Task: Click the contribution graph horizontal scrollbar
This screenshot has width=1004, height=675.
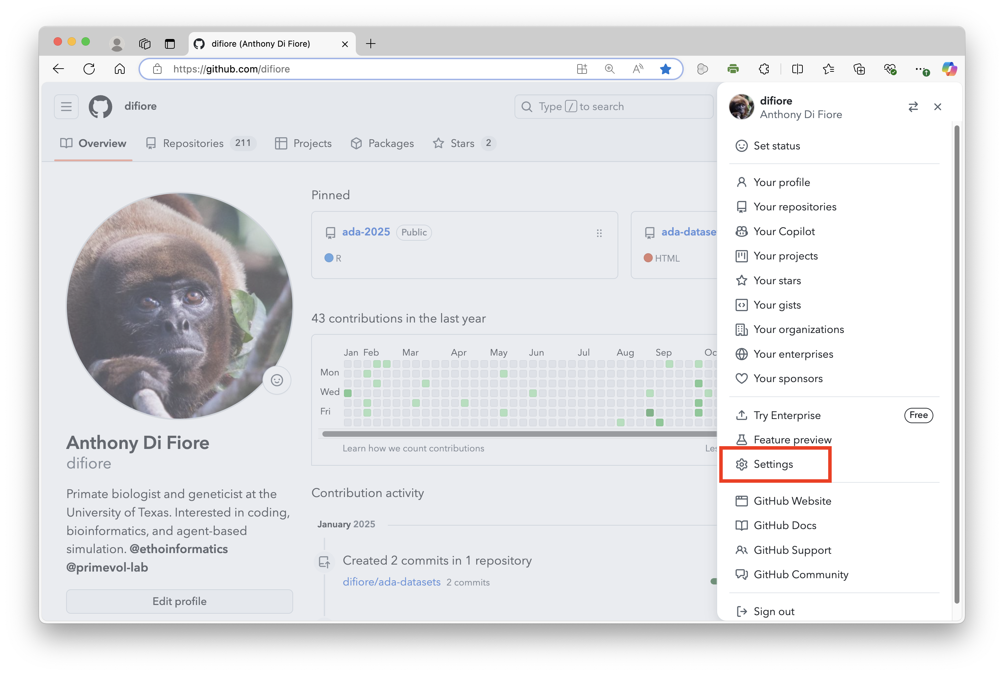Action: [x=516, y=434]
